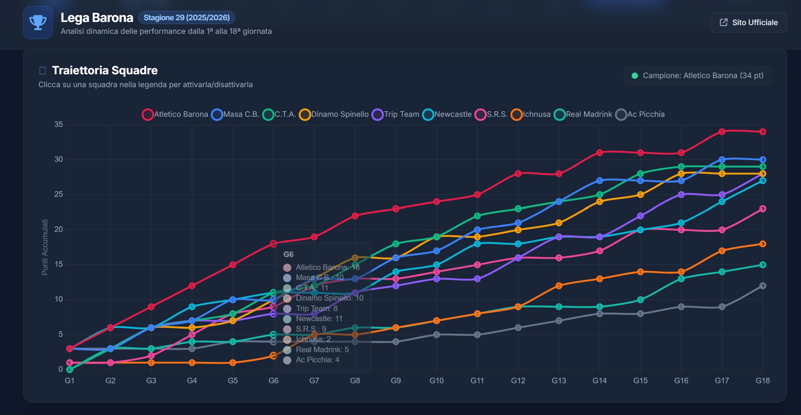Screen dimensions: 801x415
Task: Disable Trip Team in the legend
Action: (x=395, y=114)
